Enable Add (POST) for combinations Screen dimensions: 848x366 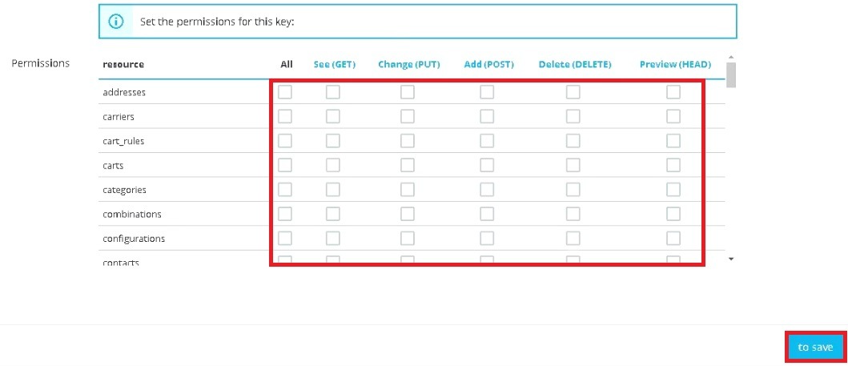(x=487, y=214)
